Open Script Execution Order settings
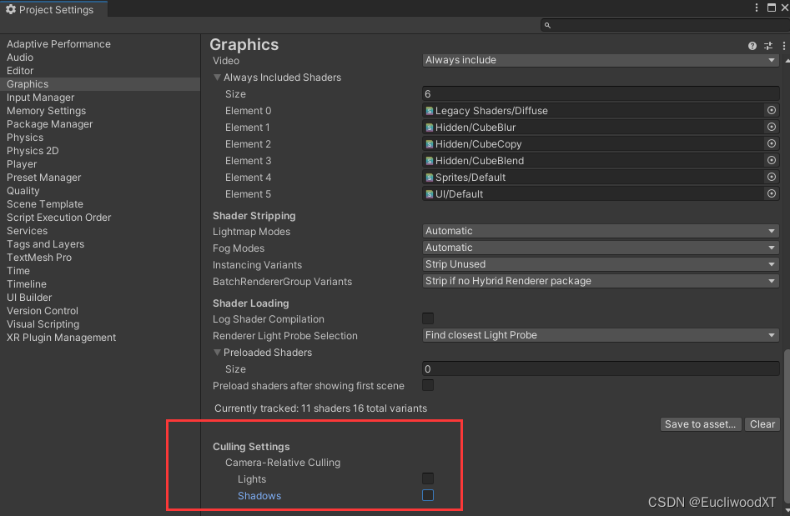790x516 pixels. pyautogui.click(x=58, y=218)
